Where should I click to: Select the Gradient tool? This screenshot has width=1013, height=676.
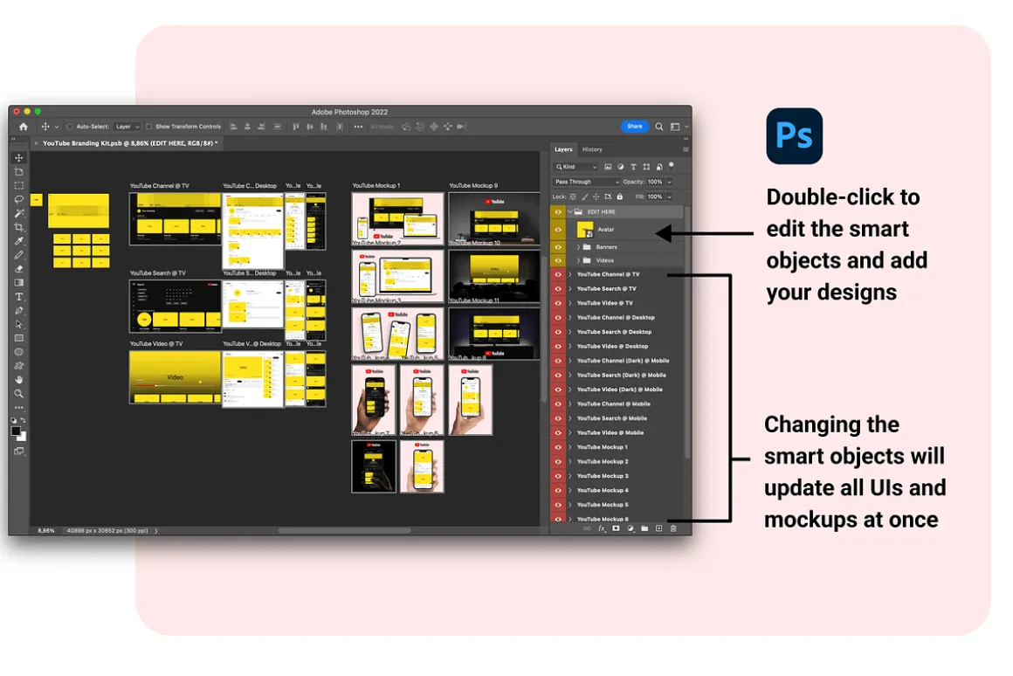point(18,282)
